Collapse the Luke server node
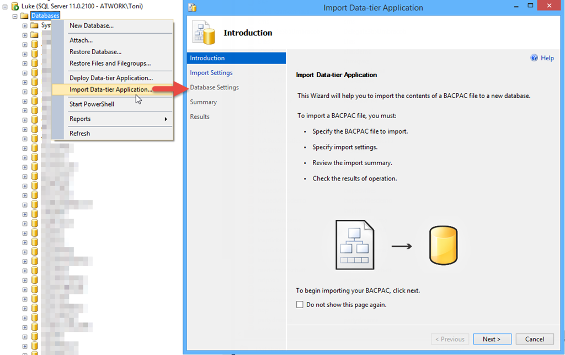Viewport: 565px width, 355px height. click(x=5, y=7)
